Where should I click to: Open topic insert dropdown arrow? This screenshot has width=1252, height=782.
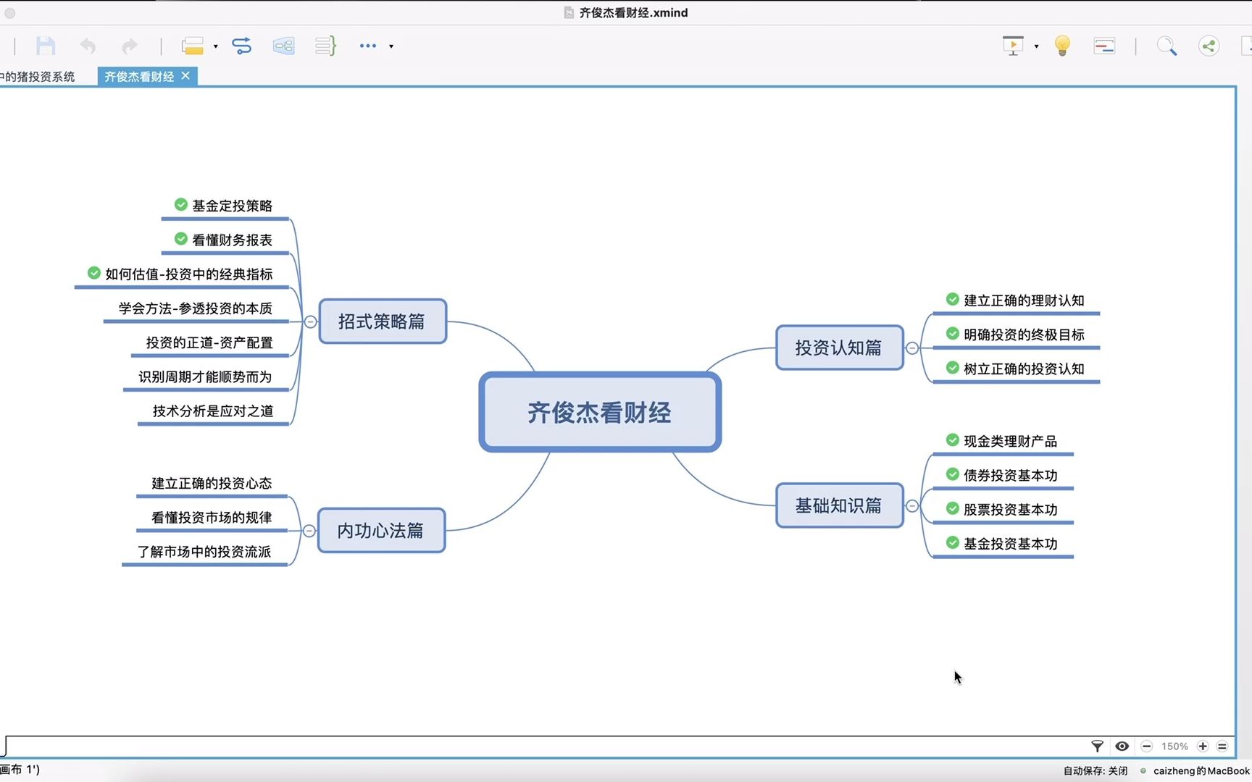click(216, 46)
